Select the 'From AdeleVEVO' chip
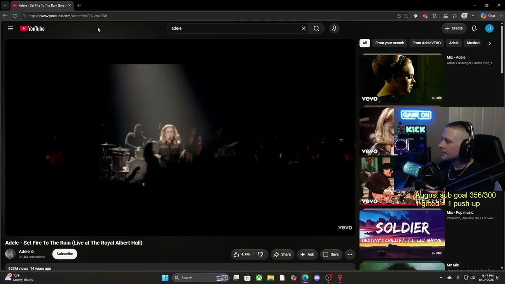The width and height of the screenshot is (505, 284). (426, 43)
